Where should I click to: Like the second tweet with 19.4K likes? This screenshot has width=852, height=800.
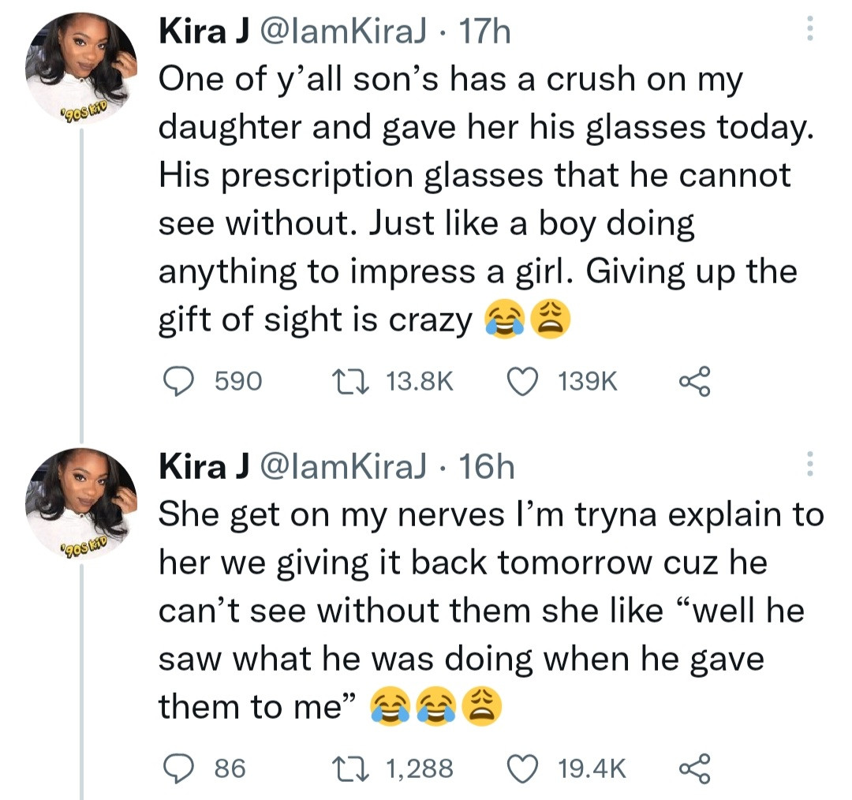click(x=520, y=767)
